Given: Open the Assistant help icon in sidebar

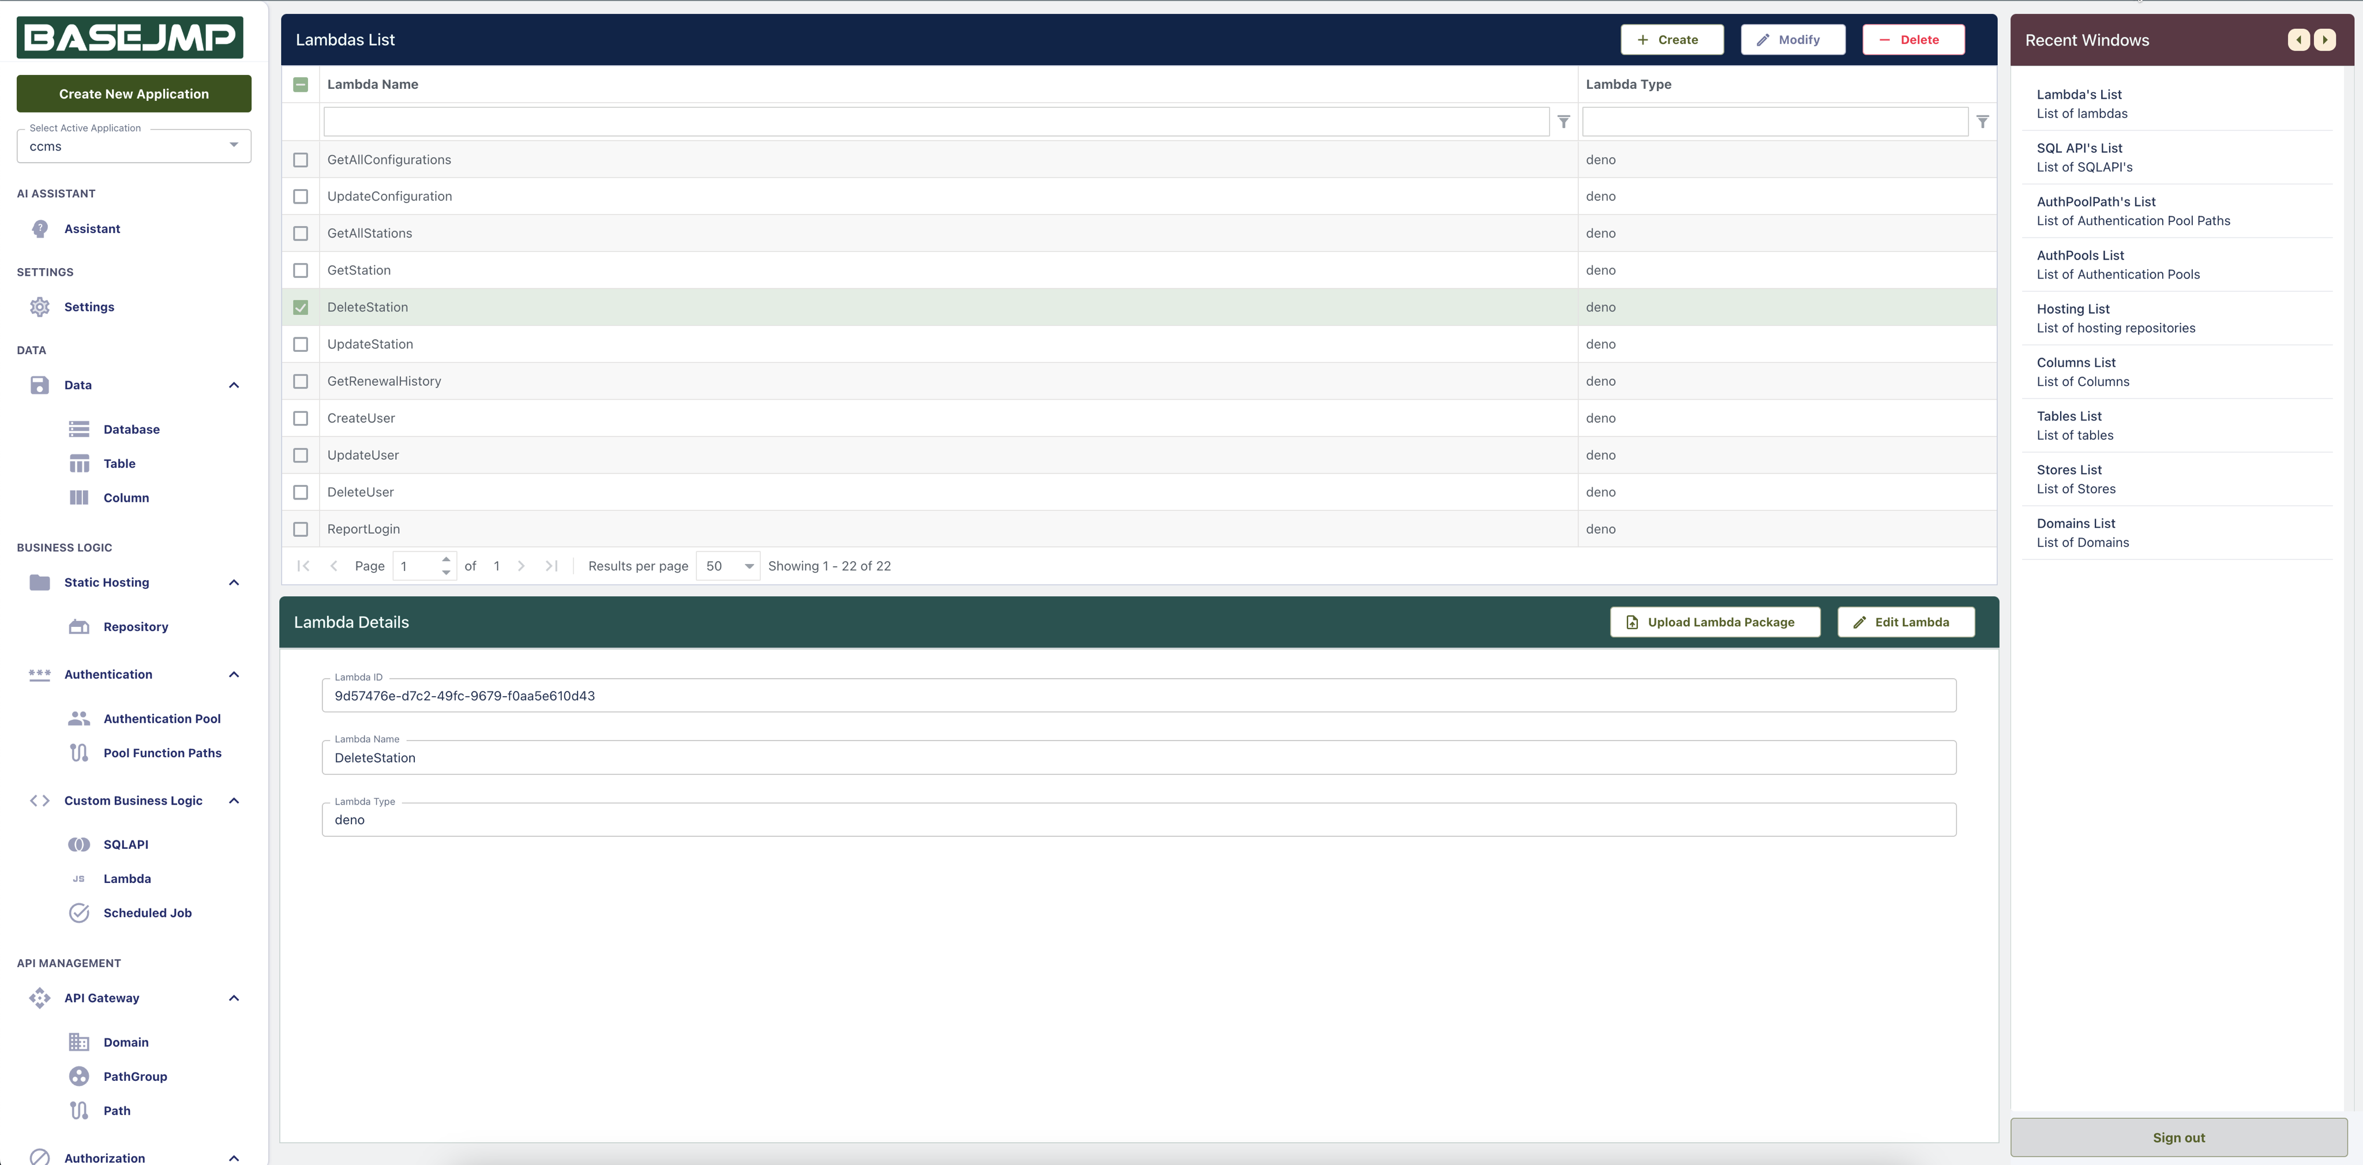Looking at the screenshot, I should coord(39,228).
